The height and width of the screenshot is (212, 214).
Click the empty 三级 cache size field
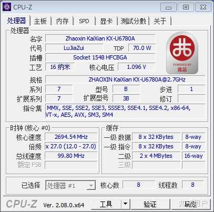coord(156,165)
